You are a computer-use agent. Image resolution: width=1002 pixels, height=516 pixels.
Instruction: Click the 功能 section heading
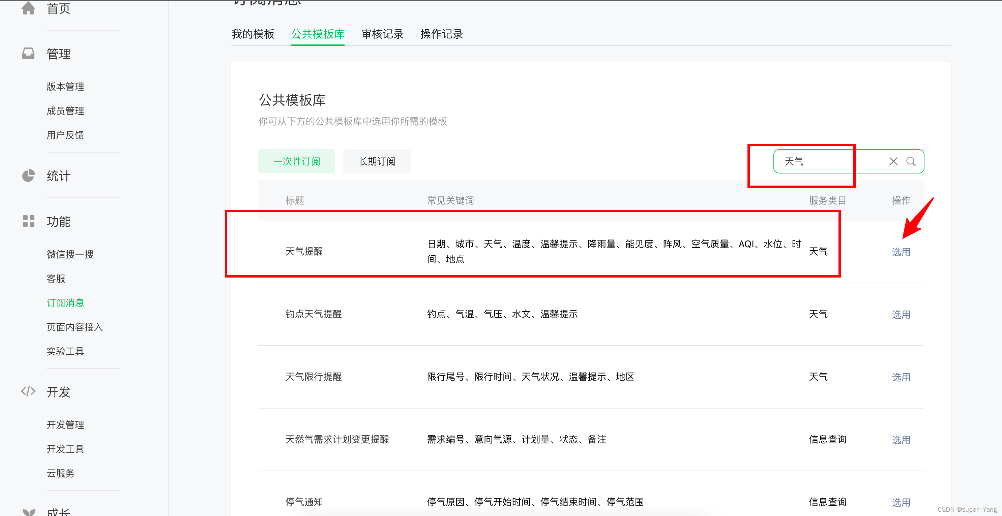58,222
